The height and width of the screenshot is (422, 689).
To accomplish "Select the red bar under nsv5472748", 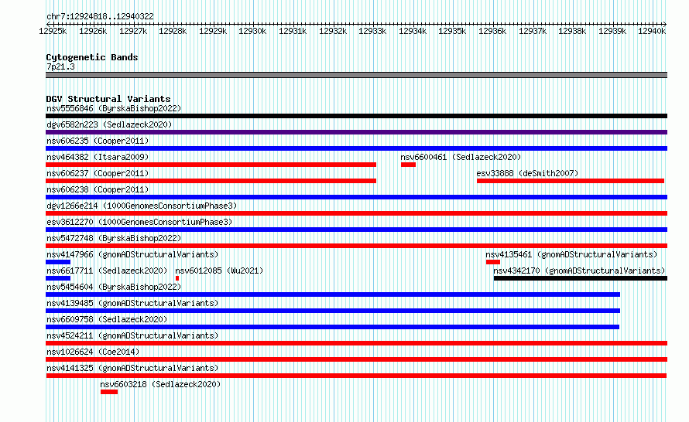I will coord(356,246).
